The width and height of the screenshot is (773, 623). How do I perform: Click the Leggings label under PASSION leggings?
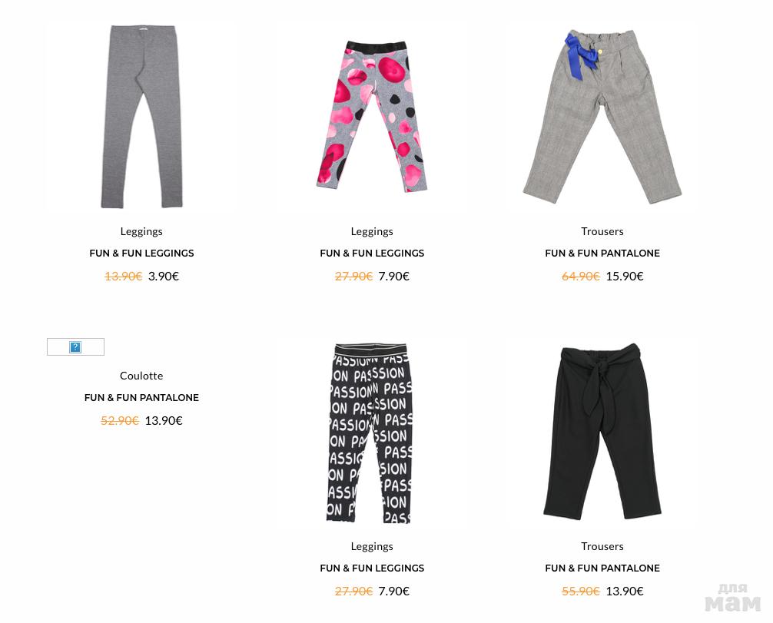pyautogui.click(x=372, y=546)
